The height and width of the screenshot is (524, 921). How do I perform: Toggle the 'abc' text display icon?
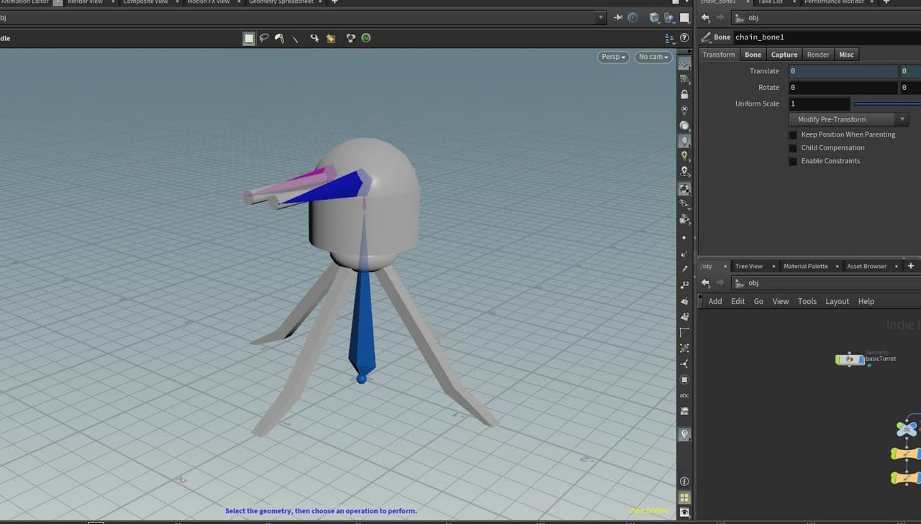684,395
